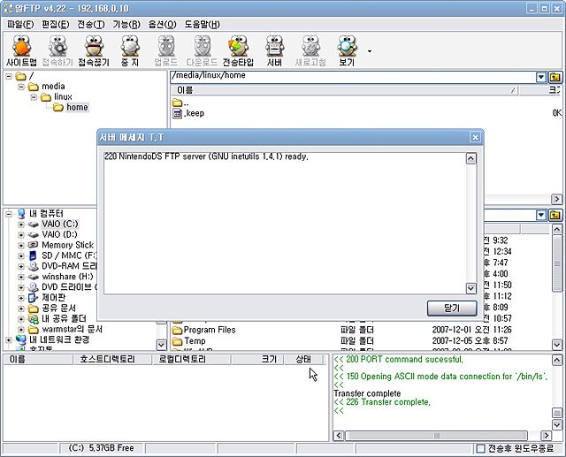Select winshare (H:) network drive
This screenshot has height=457, width=566.
point(67,277)
